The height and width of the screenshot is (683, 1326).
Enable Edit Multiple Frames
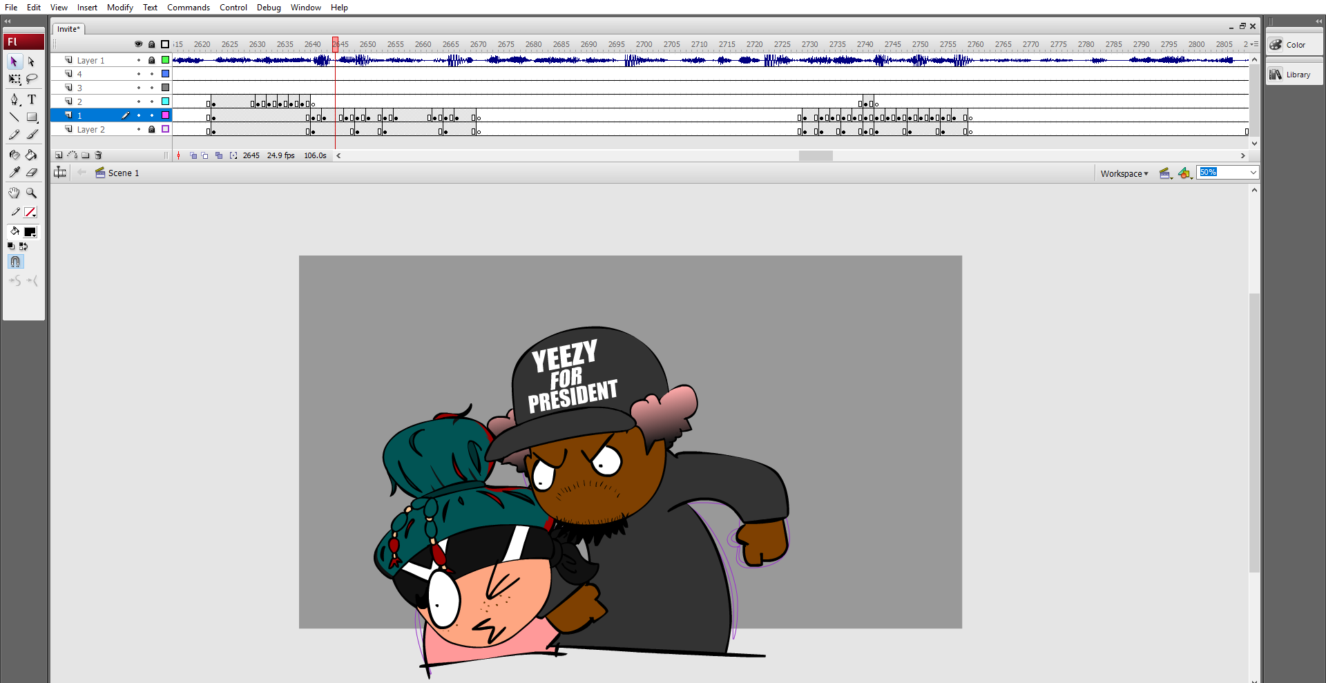219,155
